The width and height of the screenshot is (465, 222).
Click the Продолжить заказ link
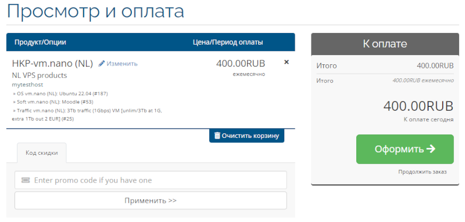(x=423, y=172)
